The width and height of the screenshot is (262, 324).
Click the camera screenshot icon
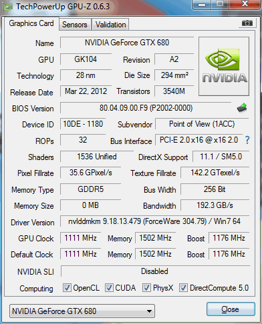247,23
